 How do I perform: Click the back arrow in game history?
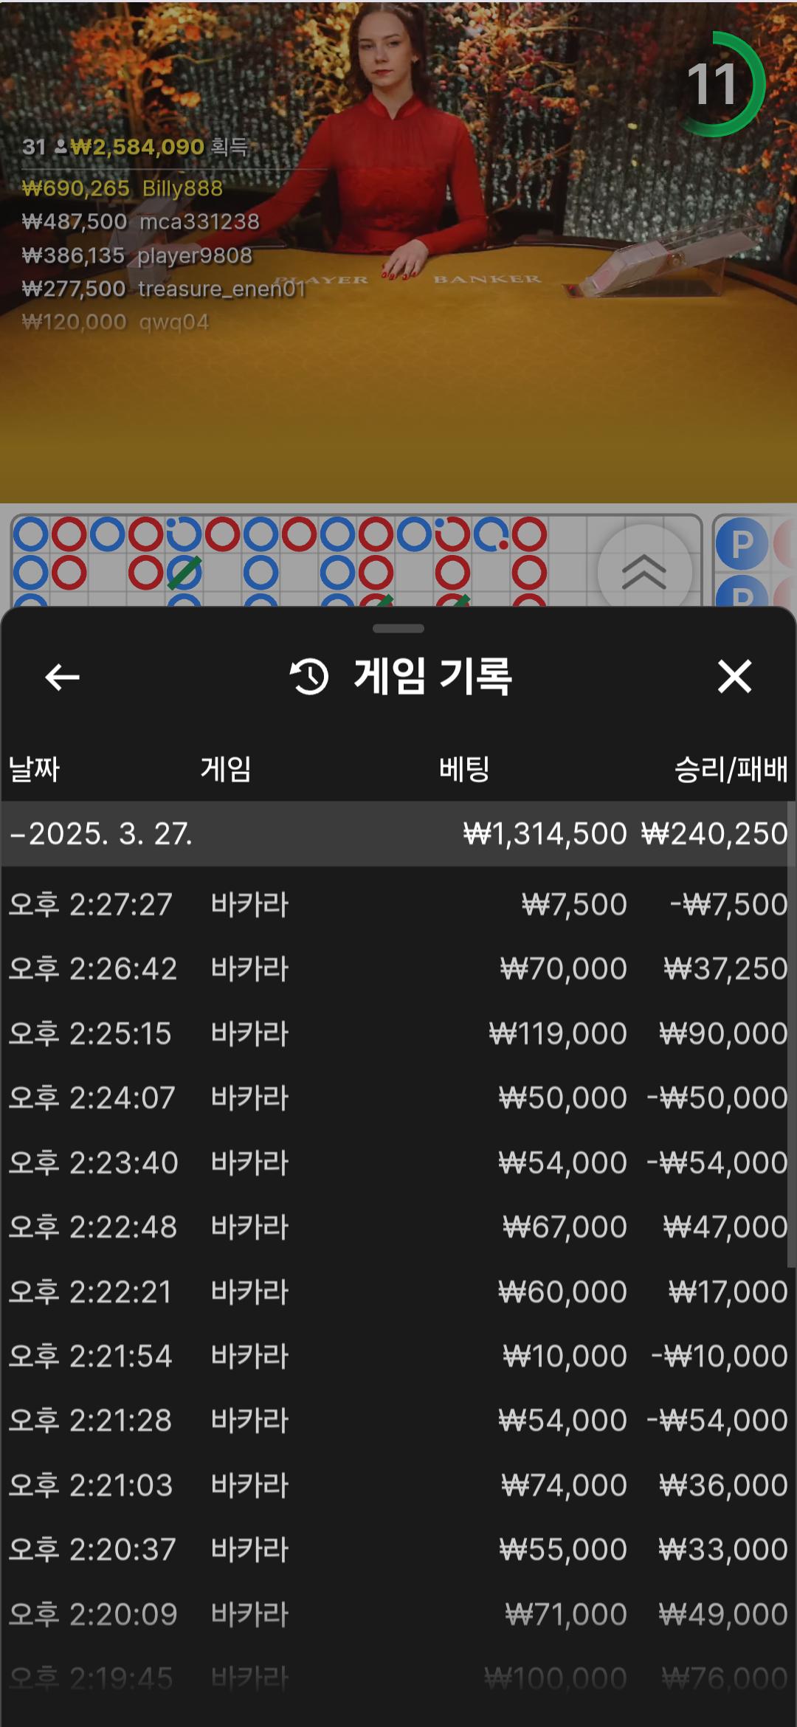62,677
